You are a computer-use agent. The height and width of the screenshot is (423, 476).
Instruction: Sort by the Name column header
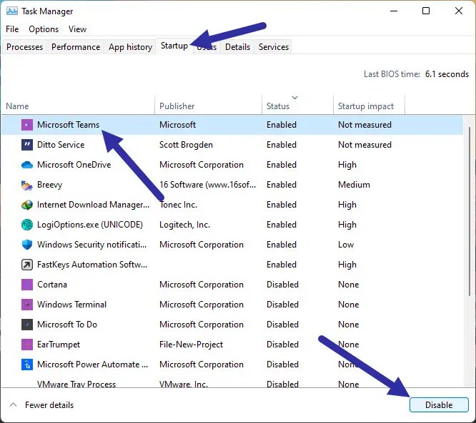[x=78, y=106]
